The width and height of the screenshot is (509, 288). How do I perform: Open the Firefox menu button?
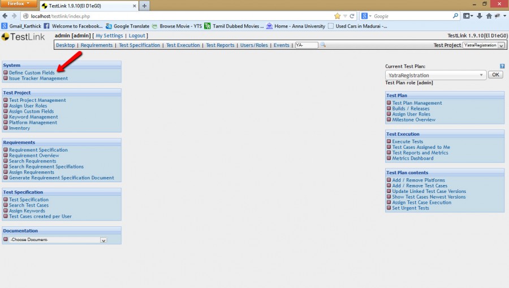(x=19, y=3)
